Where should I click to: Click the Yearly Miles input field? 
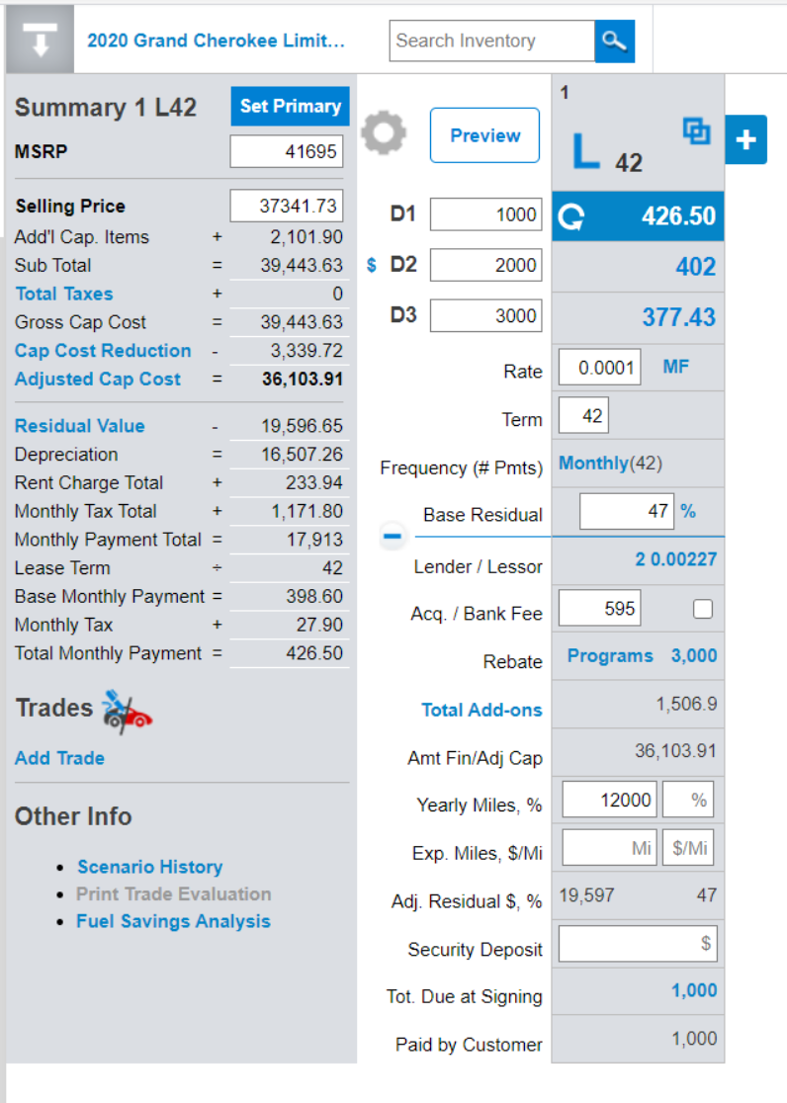pyautogui.click(x=610, y=800)
